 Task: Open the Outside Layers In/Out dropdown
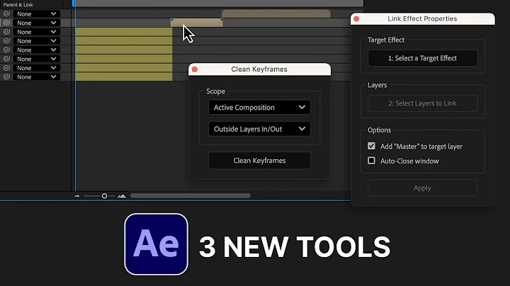click(259, 129)
